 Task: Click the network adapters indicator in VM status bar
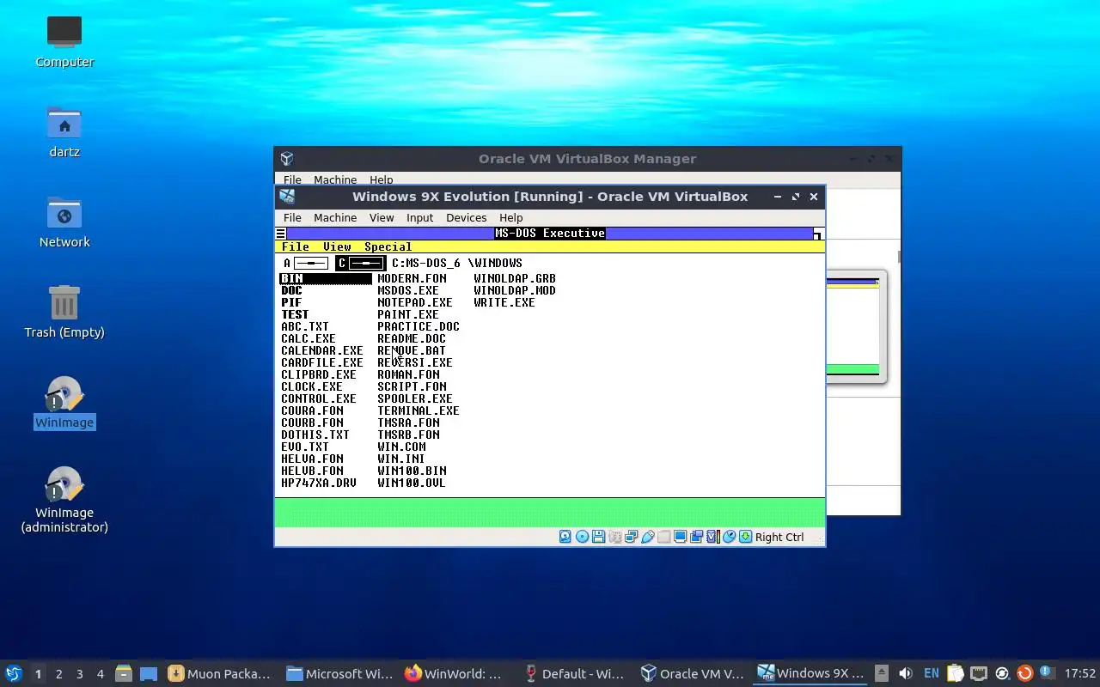click(631, 537)
